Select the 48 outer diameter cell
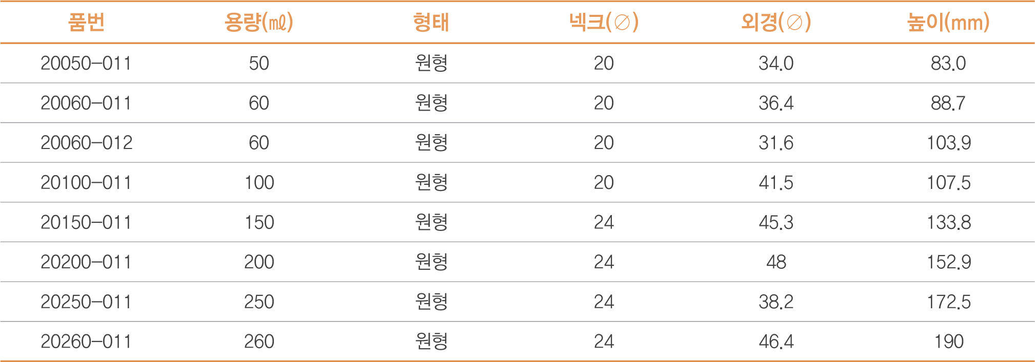 [776, 262]
